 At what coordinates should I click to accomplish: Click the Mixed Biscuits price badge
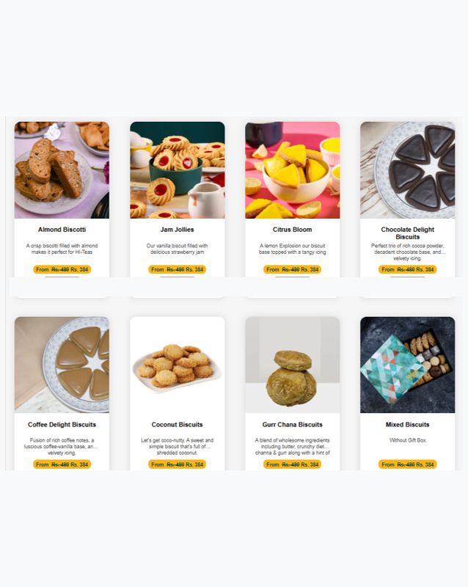point(408,464)
